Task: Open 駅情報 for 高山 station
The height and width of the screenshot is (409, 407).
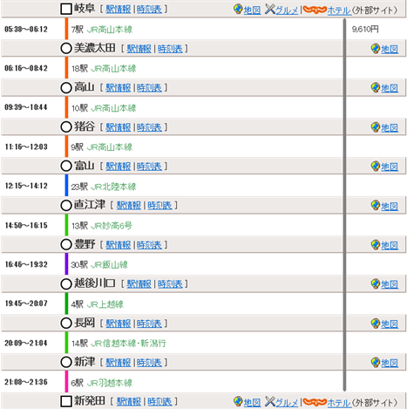Action: (119, 88)
